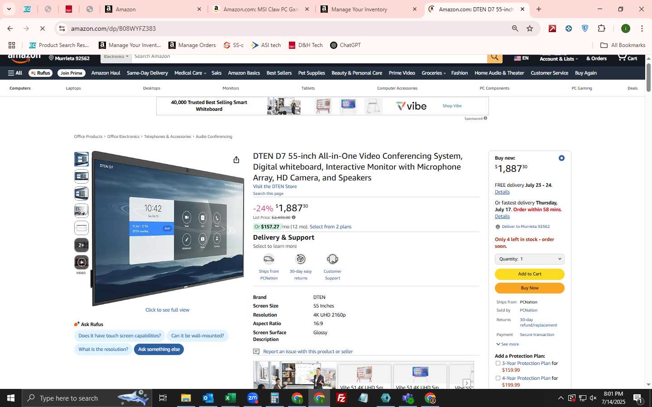Bookmark this page with the star icon
The image size is (652, 407).
click(x=530, y=28)
